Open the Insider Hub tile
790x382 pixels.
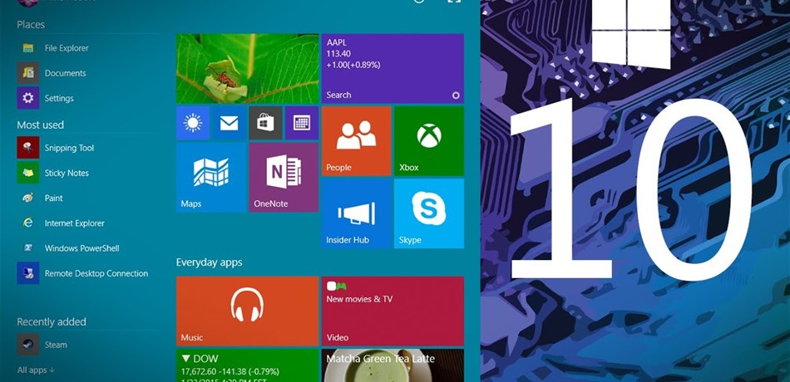(x=356, y=213)
